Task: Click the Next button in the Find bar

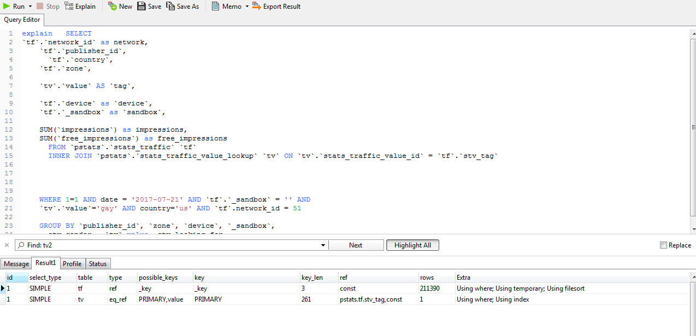Action: pyautogui.click(x=356, y=245)
